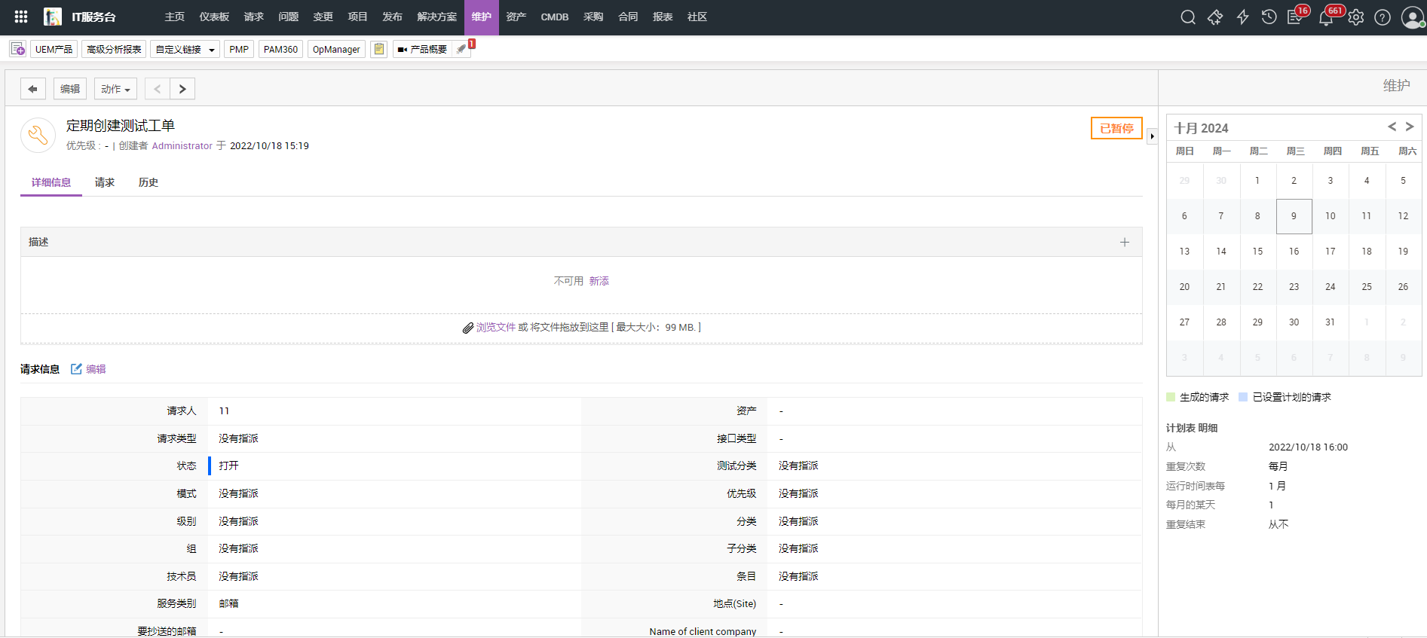The height and width of the screenshot is (638, 1427).
Task: Select October 16 in the calendar
Action: [1294, 252]
